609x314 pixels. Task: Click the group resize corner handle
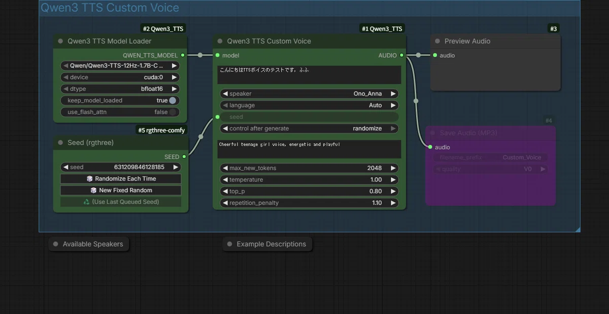coord(577,229)
